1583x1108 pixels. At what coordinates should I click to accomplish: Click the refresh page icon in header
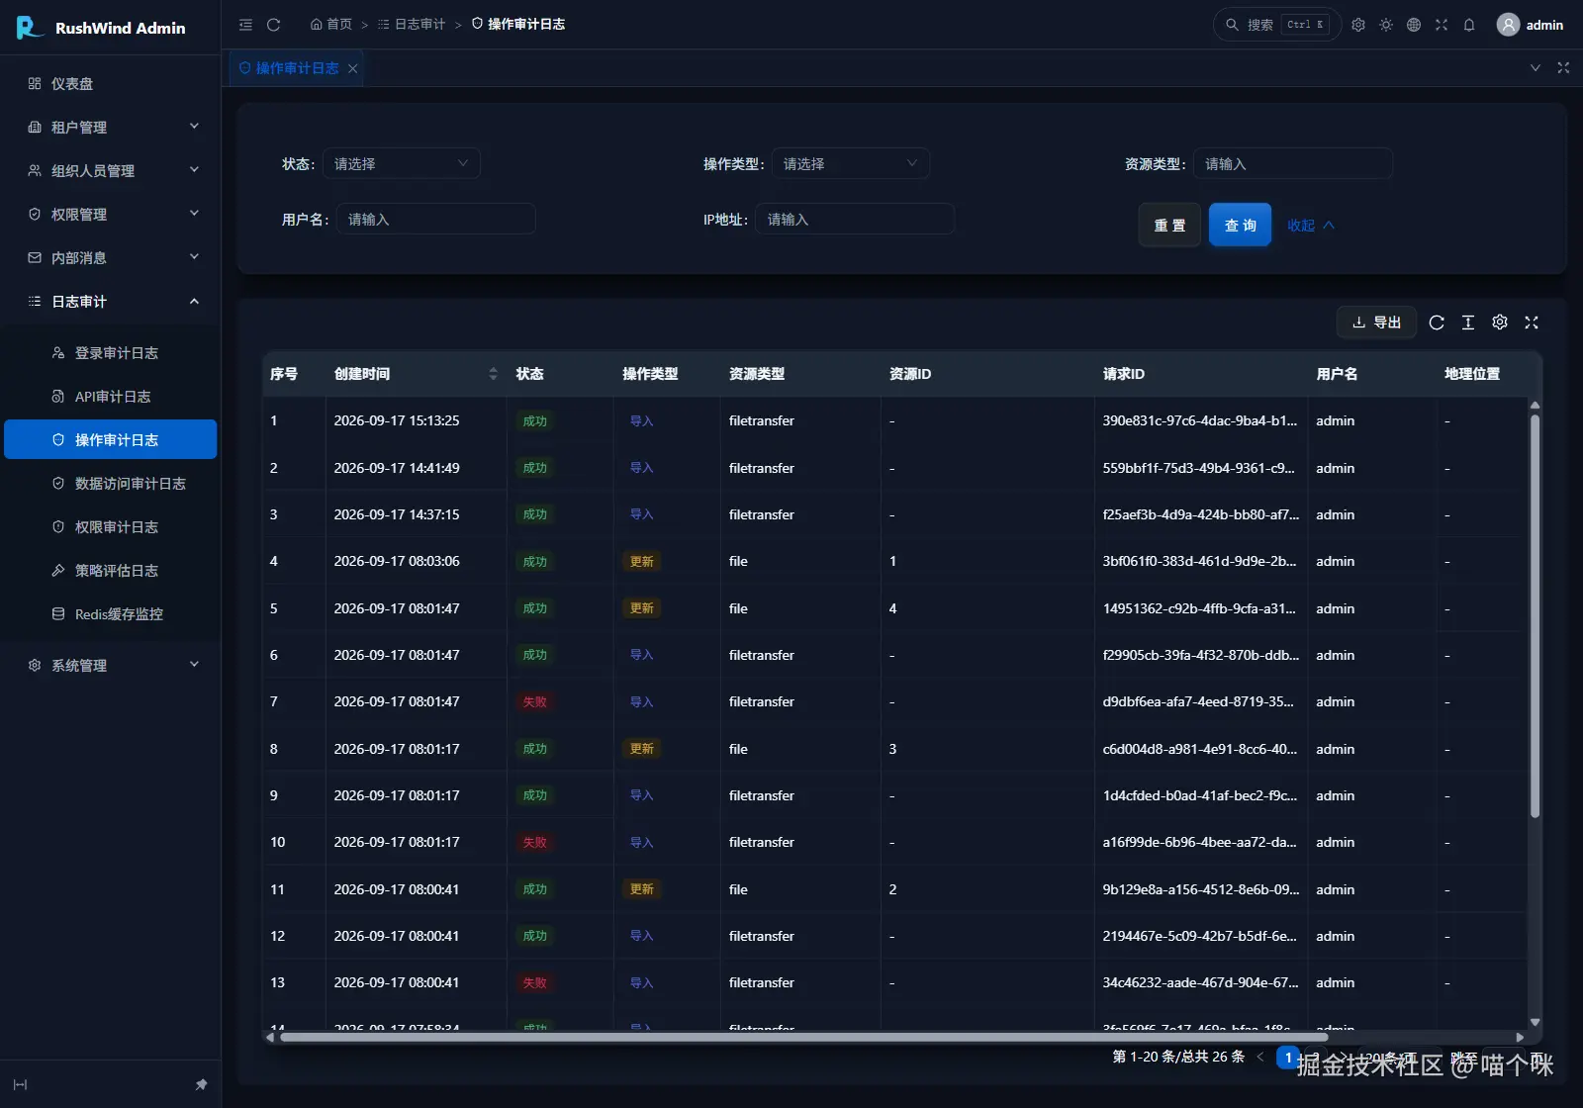coord(274,25)
